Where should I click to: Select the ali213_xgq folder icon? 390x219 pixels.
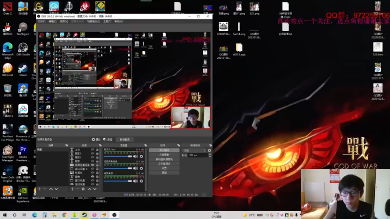point(239,49)
